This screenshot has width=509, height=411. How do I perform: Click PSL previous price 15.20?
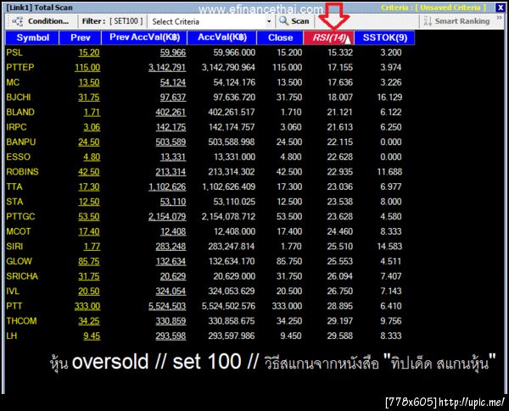(89, 53)
